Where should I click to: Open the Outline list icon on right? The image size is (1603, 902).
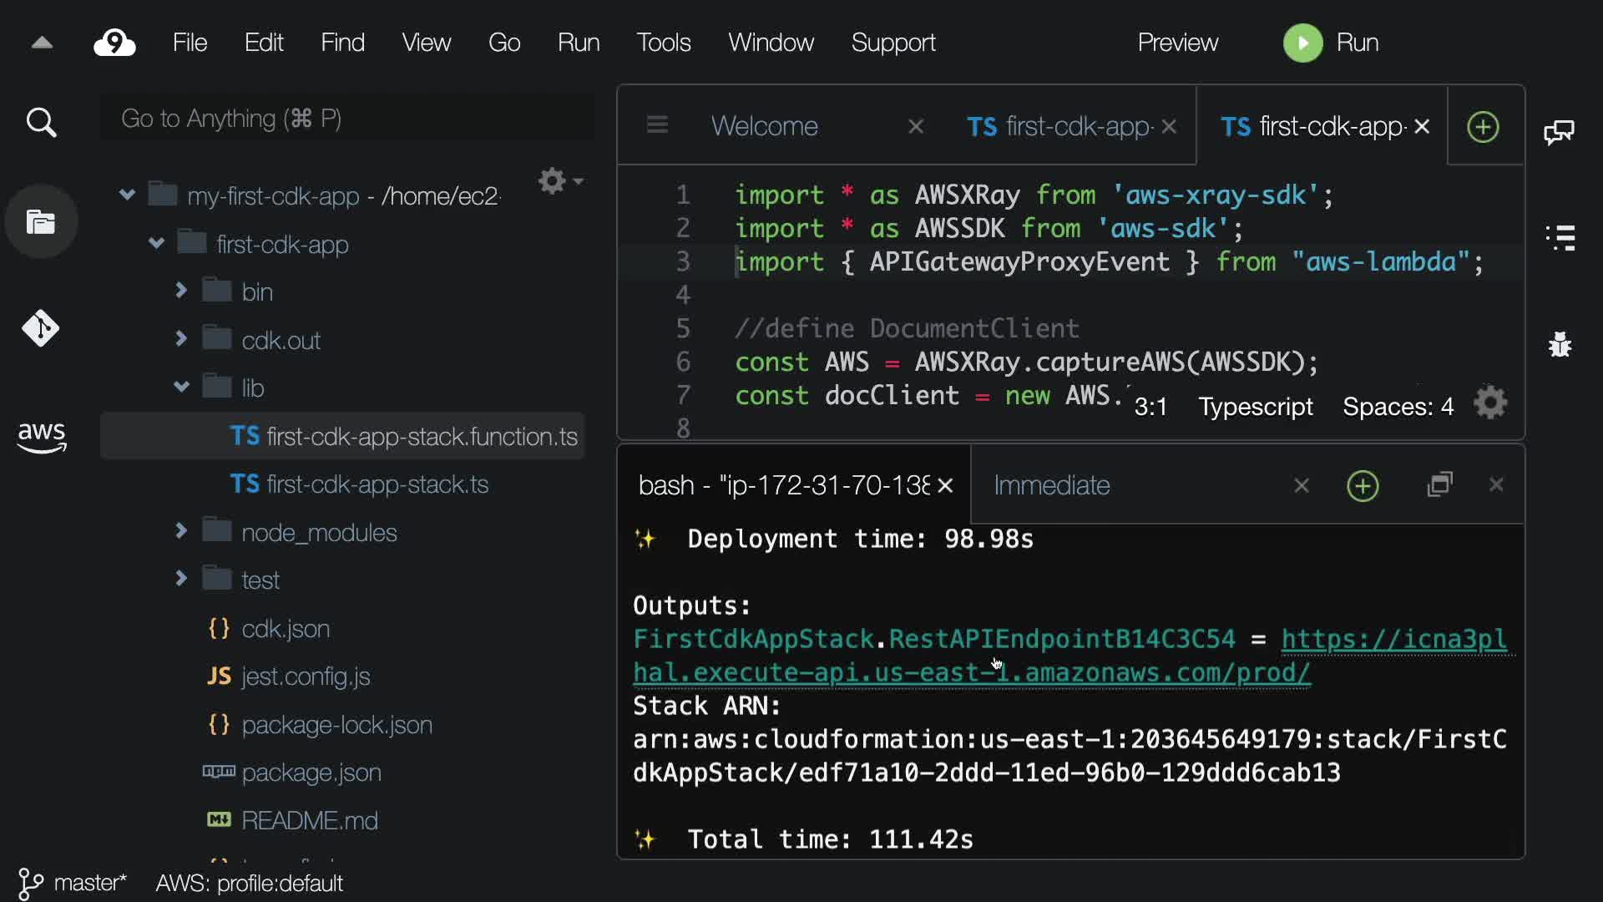1560,238
